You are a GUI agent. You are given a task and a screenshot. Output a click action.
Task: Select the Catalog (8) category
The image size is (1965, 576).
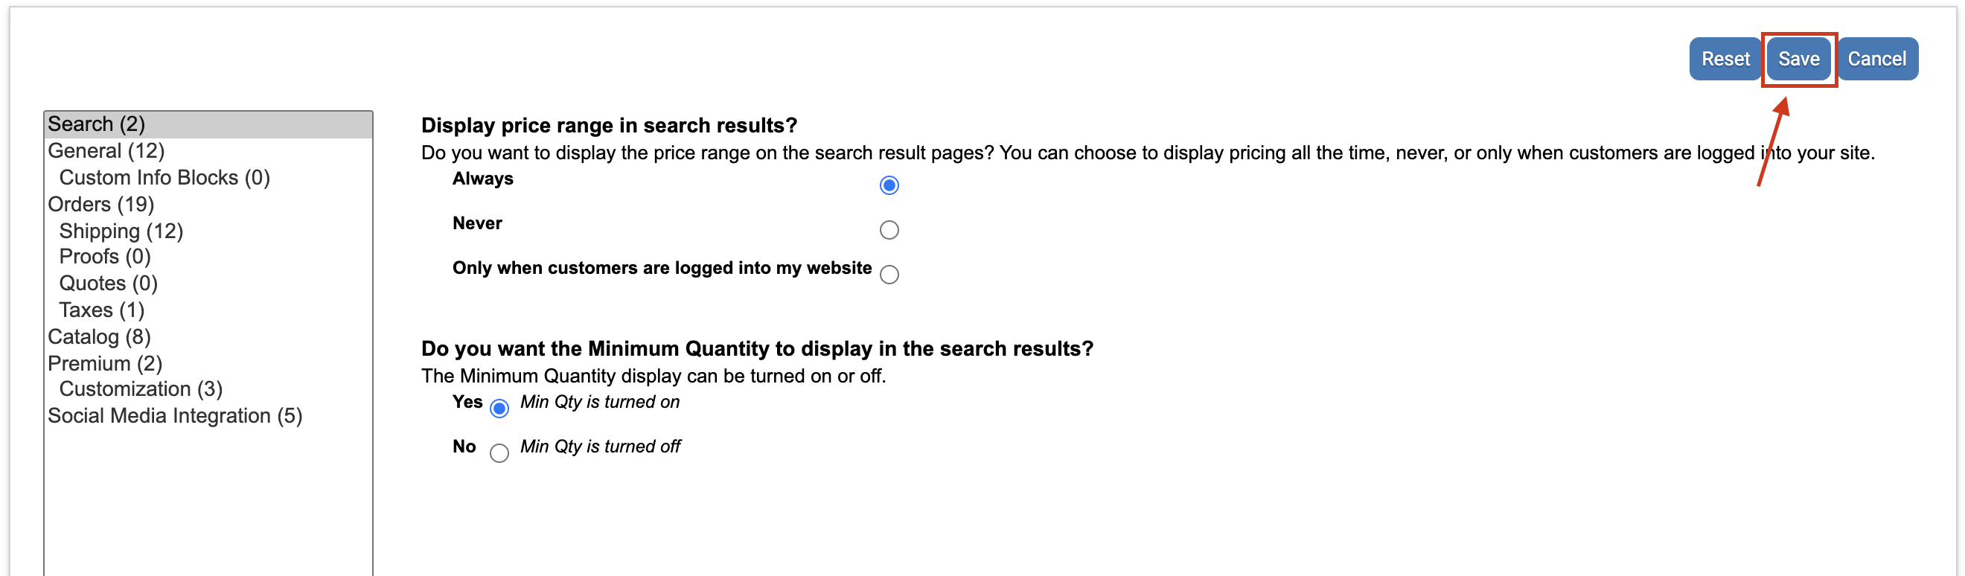point(99,336)
